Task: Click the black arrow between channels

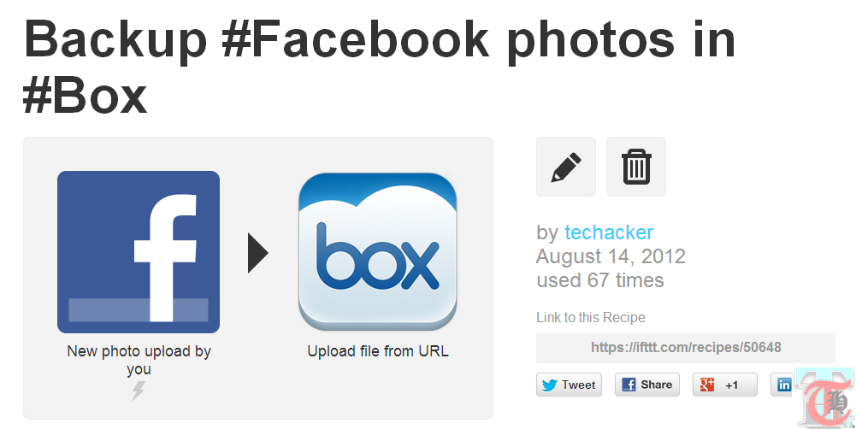Action: 258,253
